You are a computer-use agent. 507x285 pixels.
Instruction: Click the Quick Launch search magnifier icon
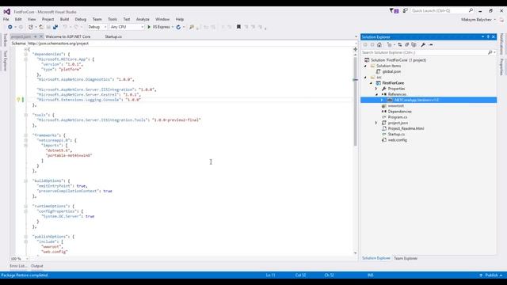point(471,10)
